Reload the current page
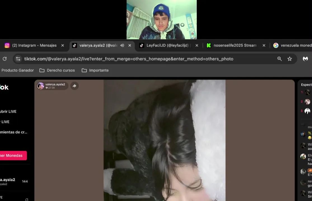Image resolution: width=312 pixels, height=201 pixels. [x=4, y=59]
